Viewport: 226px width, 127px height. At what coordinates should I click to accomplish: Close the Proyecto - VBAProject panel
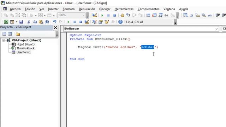55,28
